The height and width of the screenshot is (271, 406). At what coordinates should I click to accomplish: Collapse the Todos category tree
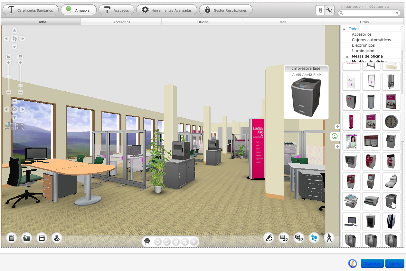tap(344, 29)
